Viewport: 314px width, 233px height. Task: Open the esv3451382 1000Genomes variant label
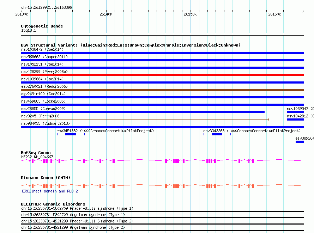105,131
